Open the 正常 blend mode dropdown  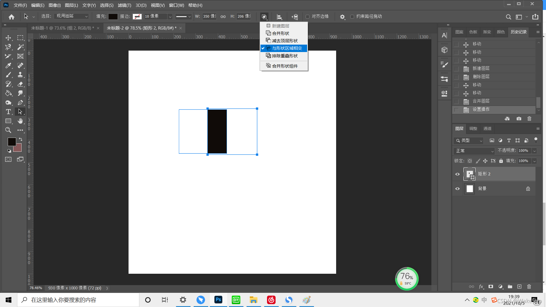[x=474, y=151]
